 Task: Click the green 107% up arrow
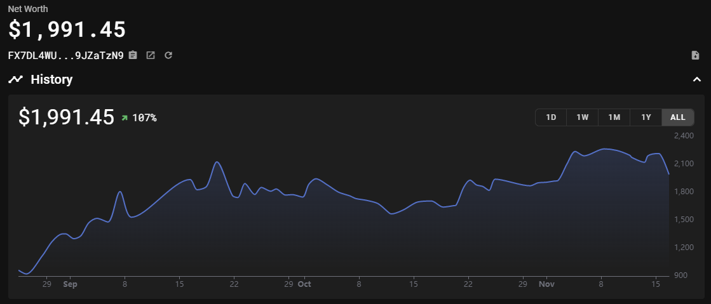coord(125,118)
